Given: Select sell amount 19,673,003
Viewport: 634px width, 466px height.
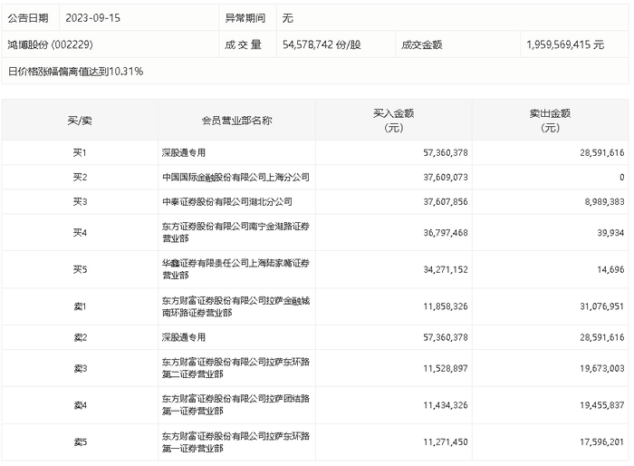Looking at the screenshot, I should pos(601,368).
